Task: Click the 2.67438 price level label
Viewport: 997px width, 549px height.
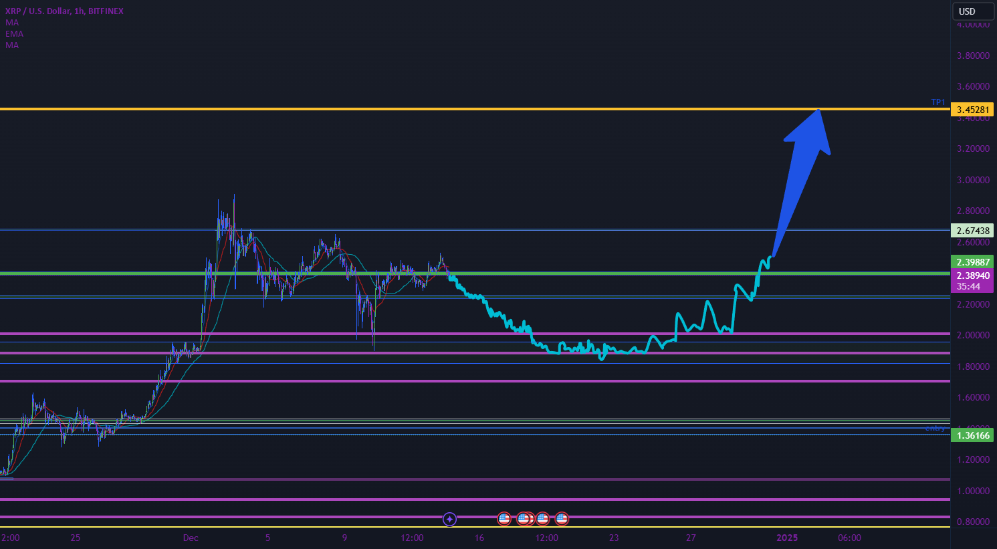Action: 972,231
